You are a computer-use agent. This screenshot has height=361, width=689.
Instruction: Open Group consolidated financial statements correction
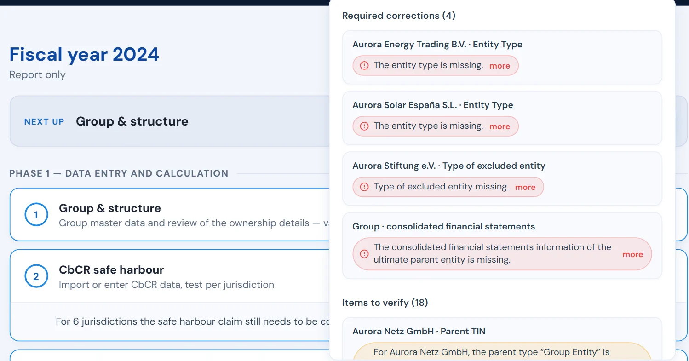click(x=502, y=246)
